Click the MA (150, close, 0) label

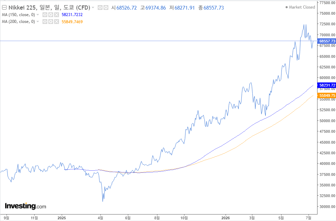pos(19,15)
